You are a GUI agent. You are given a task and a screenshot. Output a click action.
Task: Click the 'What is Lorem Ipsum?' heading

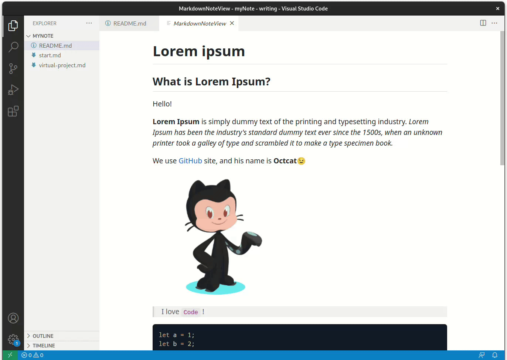pyautogui.click(x=211, y=81)
